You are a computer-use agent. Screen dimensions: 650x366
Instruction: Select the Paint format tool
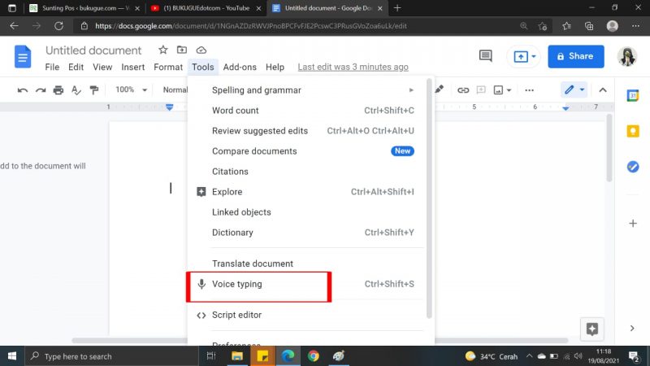tap(94, 90)
